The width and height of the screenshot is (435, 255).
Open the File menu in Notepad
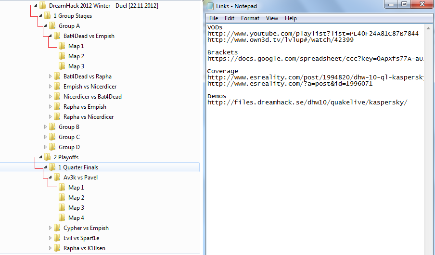coord(213,18)
